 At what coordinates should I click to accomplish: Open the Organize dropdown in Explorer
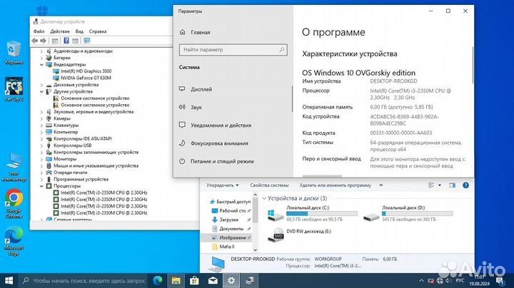pyautogui.click(x=222, y=185)
